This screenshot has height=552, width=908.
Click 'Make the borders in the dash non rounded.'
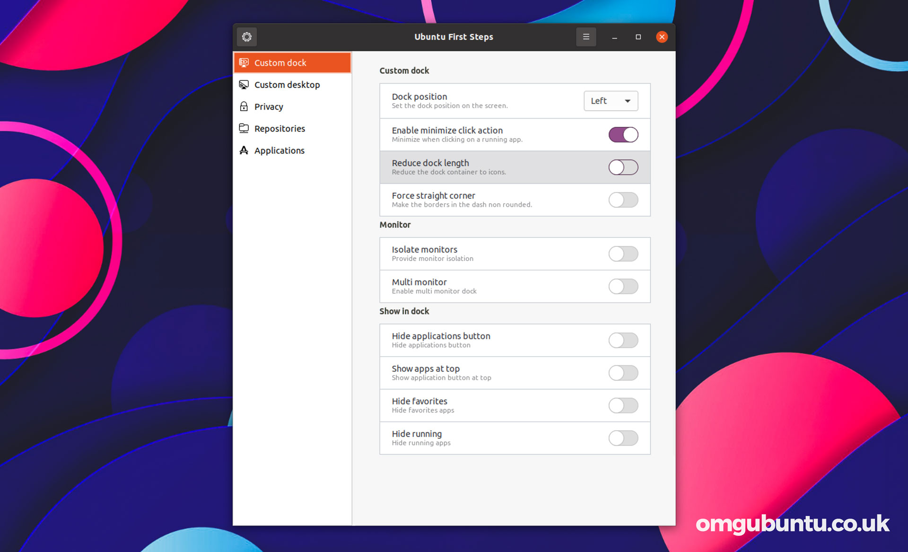coord(462,205)
